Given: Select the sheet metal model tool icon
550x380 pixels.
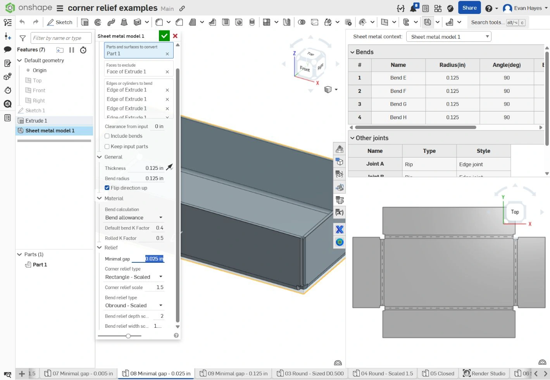Looking at the screenshot, I should [x=428, y=22].
